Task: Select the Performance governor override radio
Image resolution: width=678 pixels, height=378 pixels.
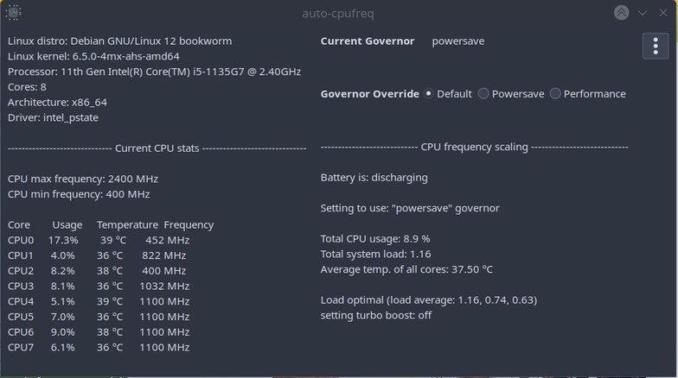Action: click(x=555, y=93)
